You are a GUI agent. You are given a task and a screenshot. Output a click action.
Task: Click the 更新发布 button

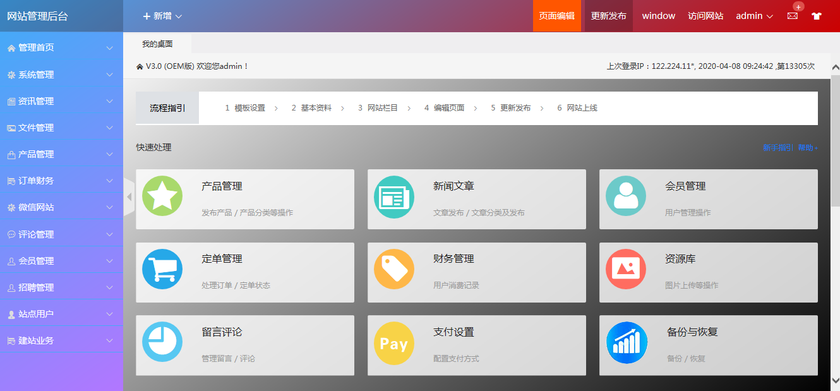click(608, 16)
